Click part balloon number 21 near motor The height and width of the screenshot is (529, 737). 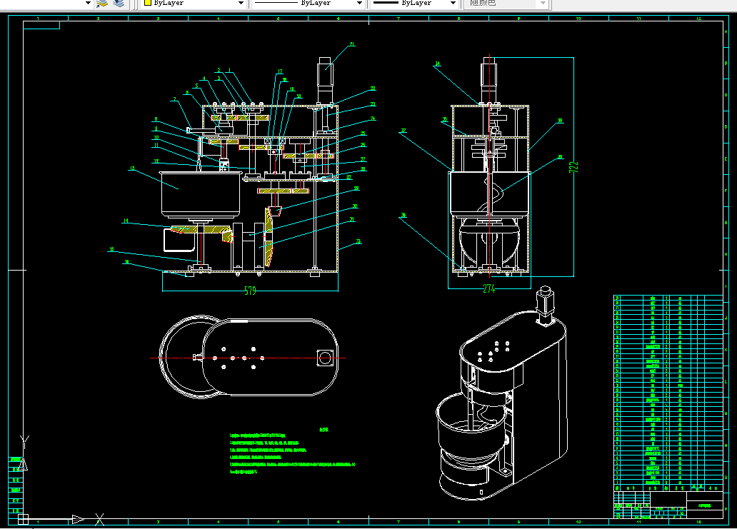[351, 44]
